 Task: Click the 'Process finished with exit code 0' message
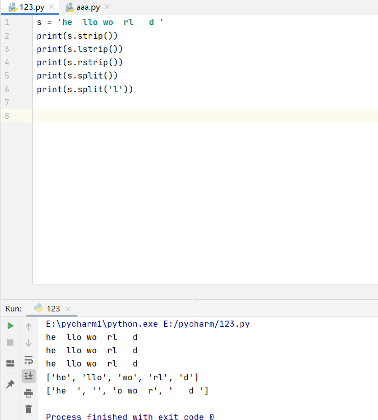pos(130,416)
